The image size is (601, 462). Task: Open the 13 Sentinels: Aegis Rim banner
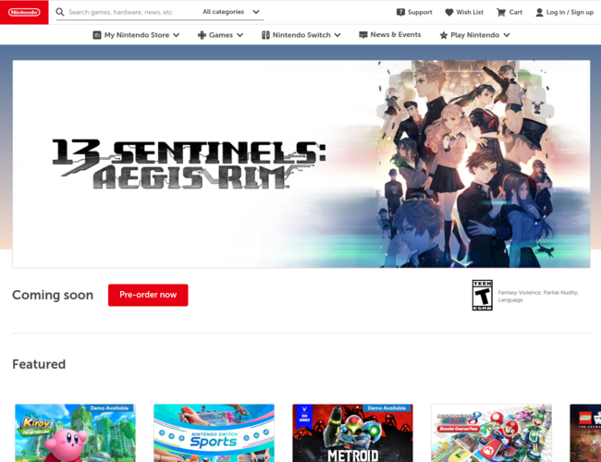(301, 164)
